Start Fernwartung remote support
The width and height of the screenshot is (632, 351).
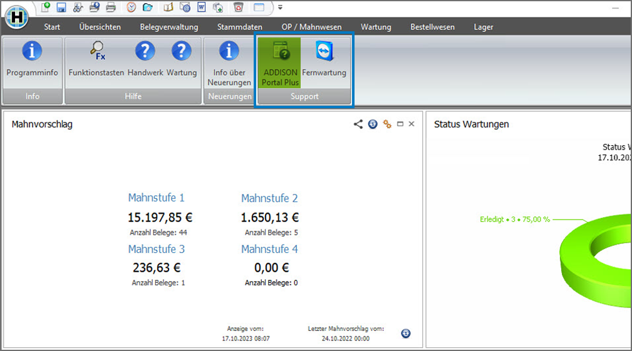[324, 61]
